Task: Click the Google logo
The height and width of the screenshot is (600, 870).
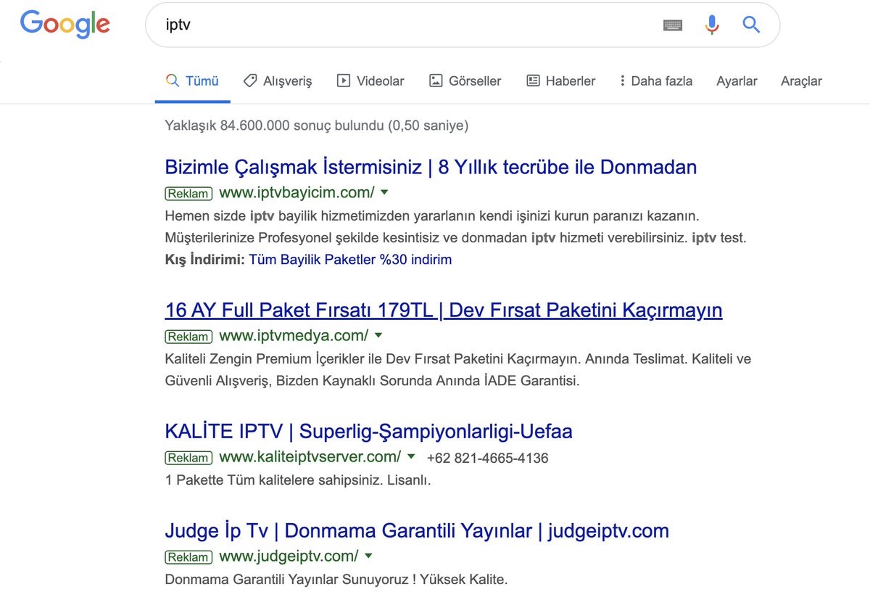Action: tap(65, 25)
